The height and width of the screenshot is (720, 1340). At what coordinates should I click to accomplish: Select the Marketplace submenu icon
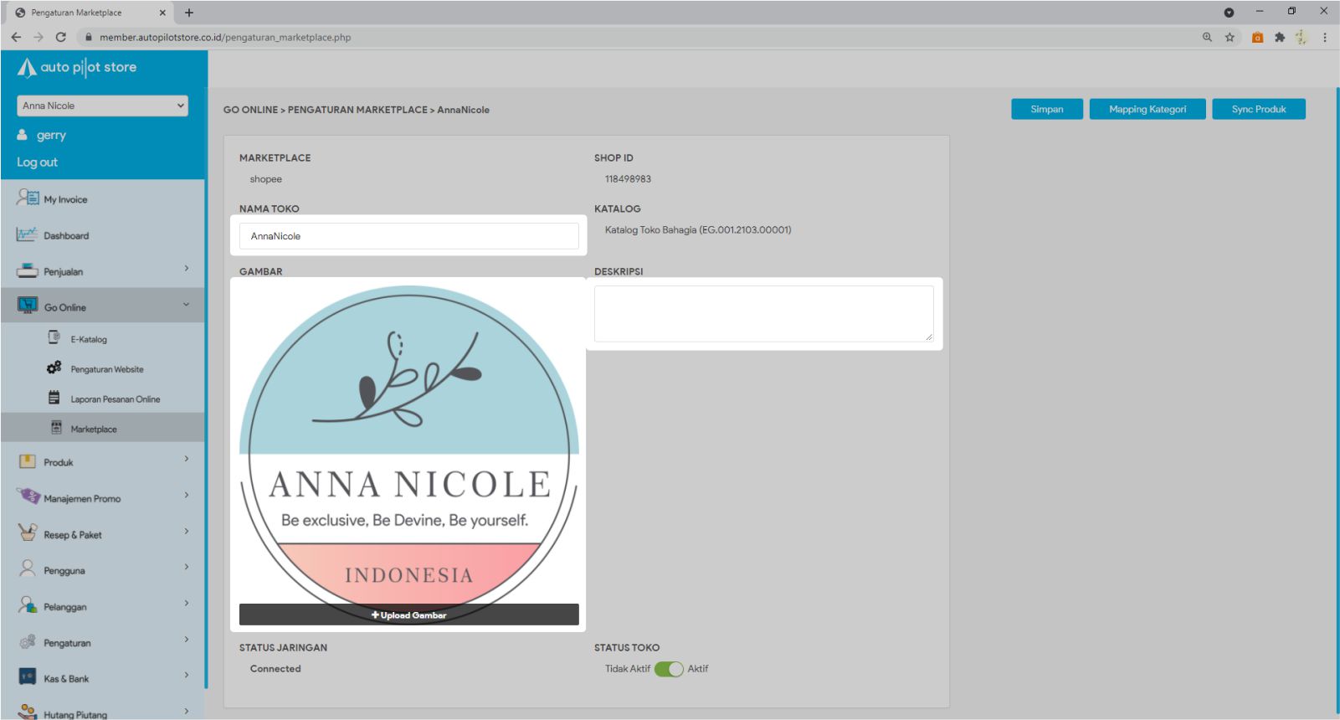point(56,428)
